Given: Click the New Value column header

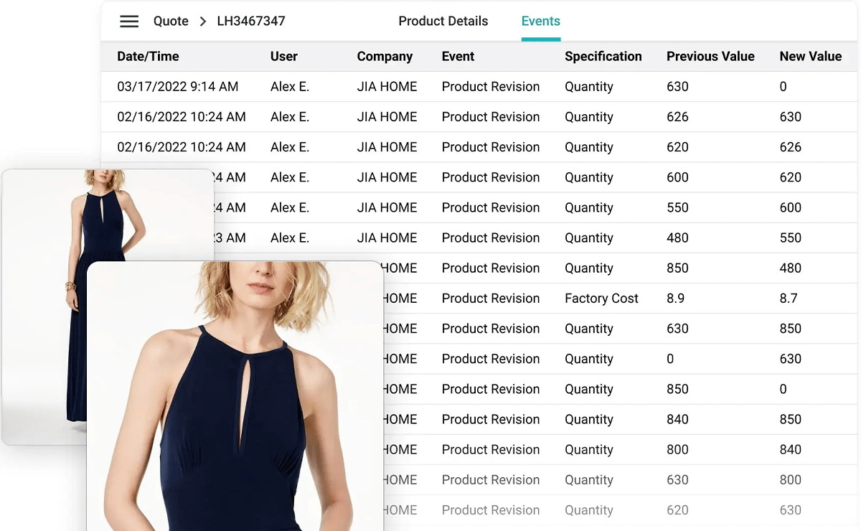Looking at the screenshot, I should click(811, 56).
